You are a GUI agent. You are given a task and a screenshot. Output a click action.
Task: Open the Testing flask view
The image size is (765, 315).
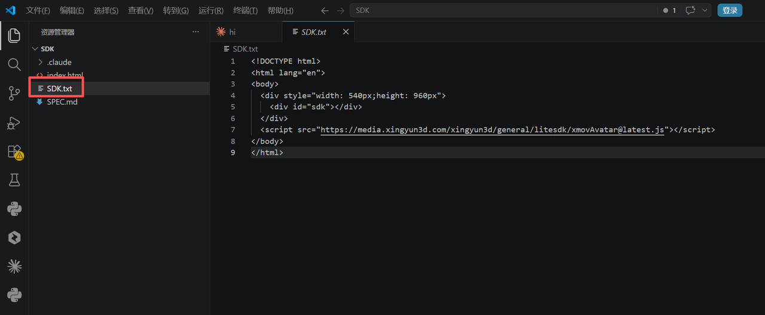point(14,180)
